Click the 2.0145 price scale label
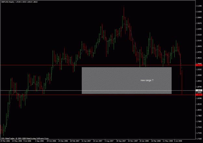This screenshot has height=143, width=203. pos(199,41)
